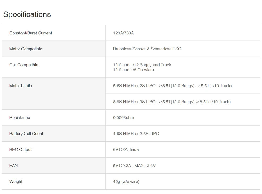Click the FAN row label
Screen dimensions: 262x194
click(14, 166)
